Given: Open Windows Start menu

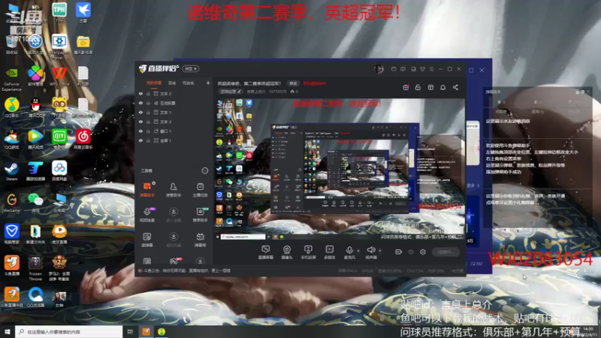Looking at the screenshot, I should click(x=8, y=331).
